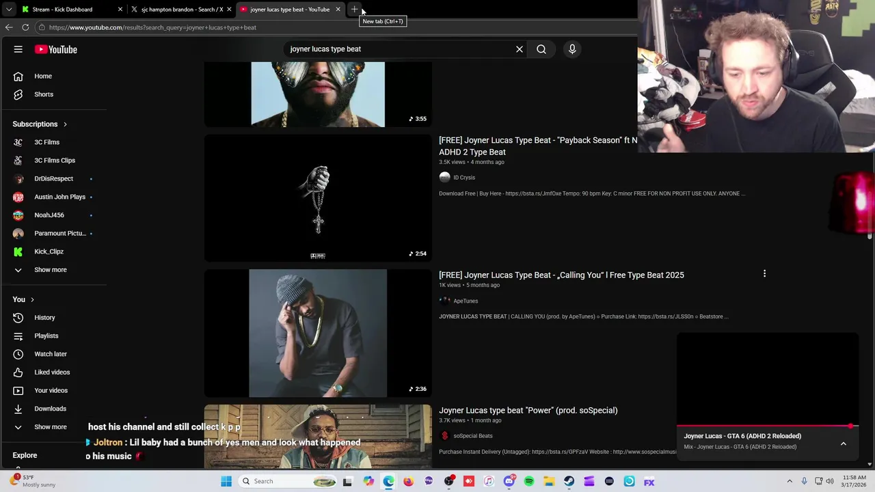Screen dimensions: 875x492
Task: Clear the search query with the X
Action: [520, 49]
